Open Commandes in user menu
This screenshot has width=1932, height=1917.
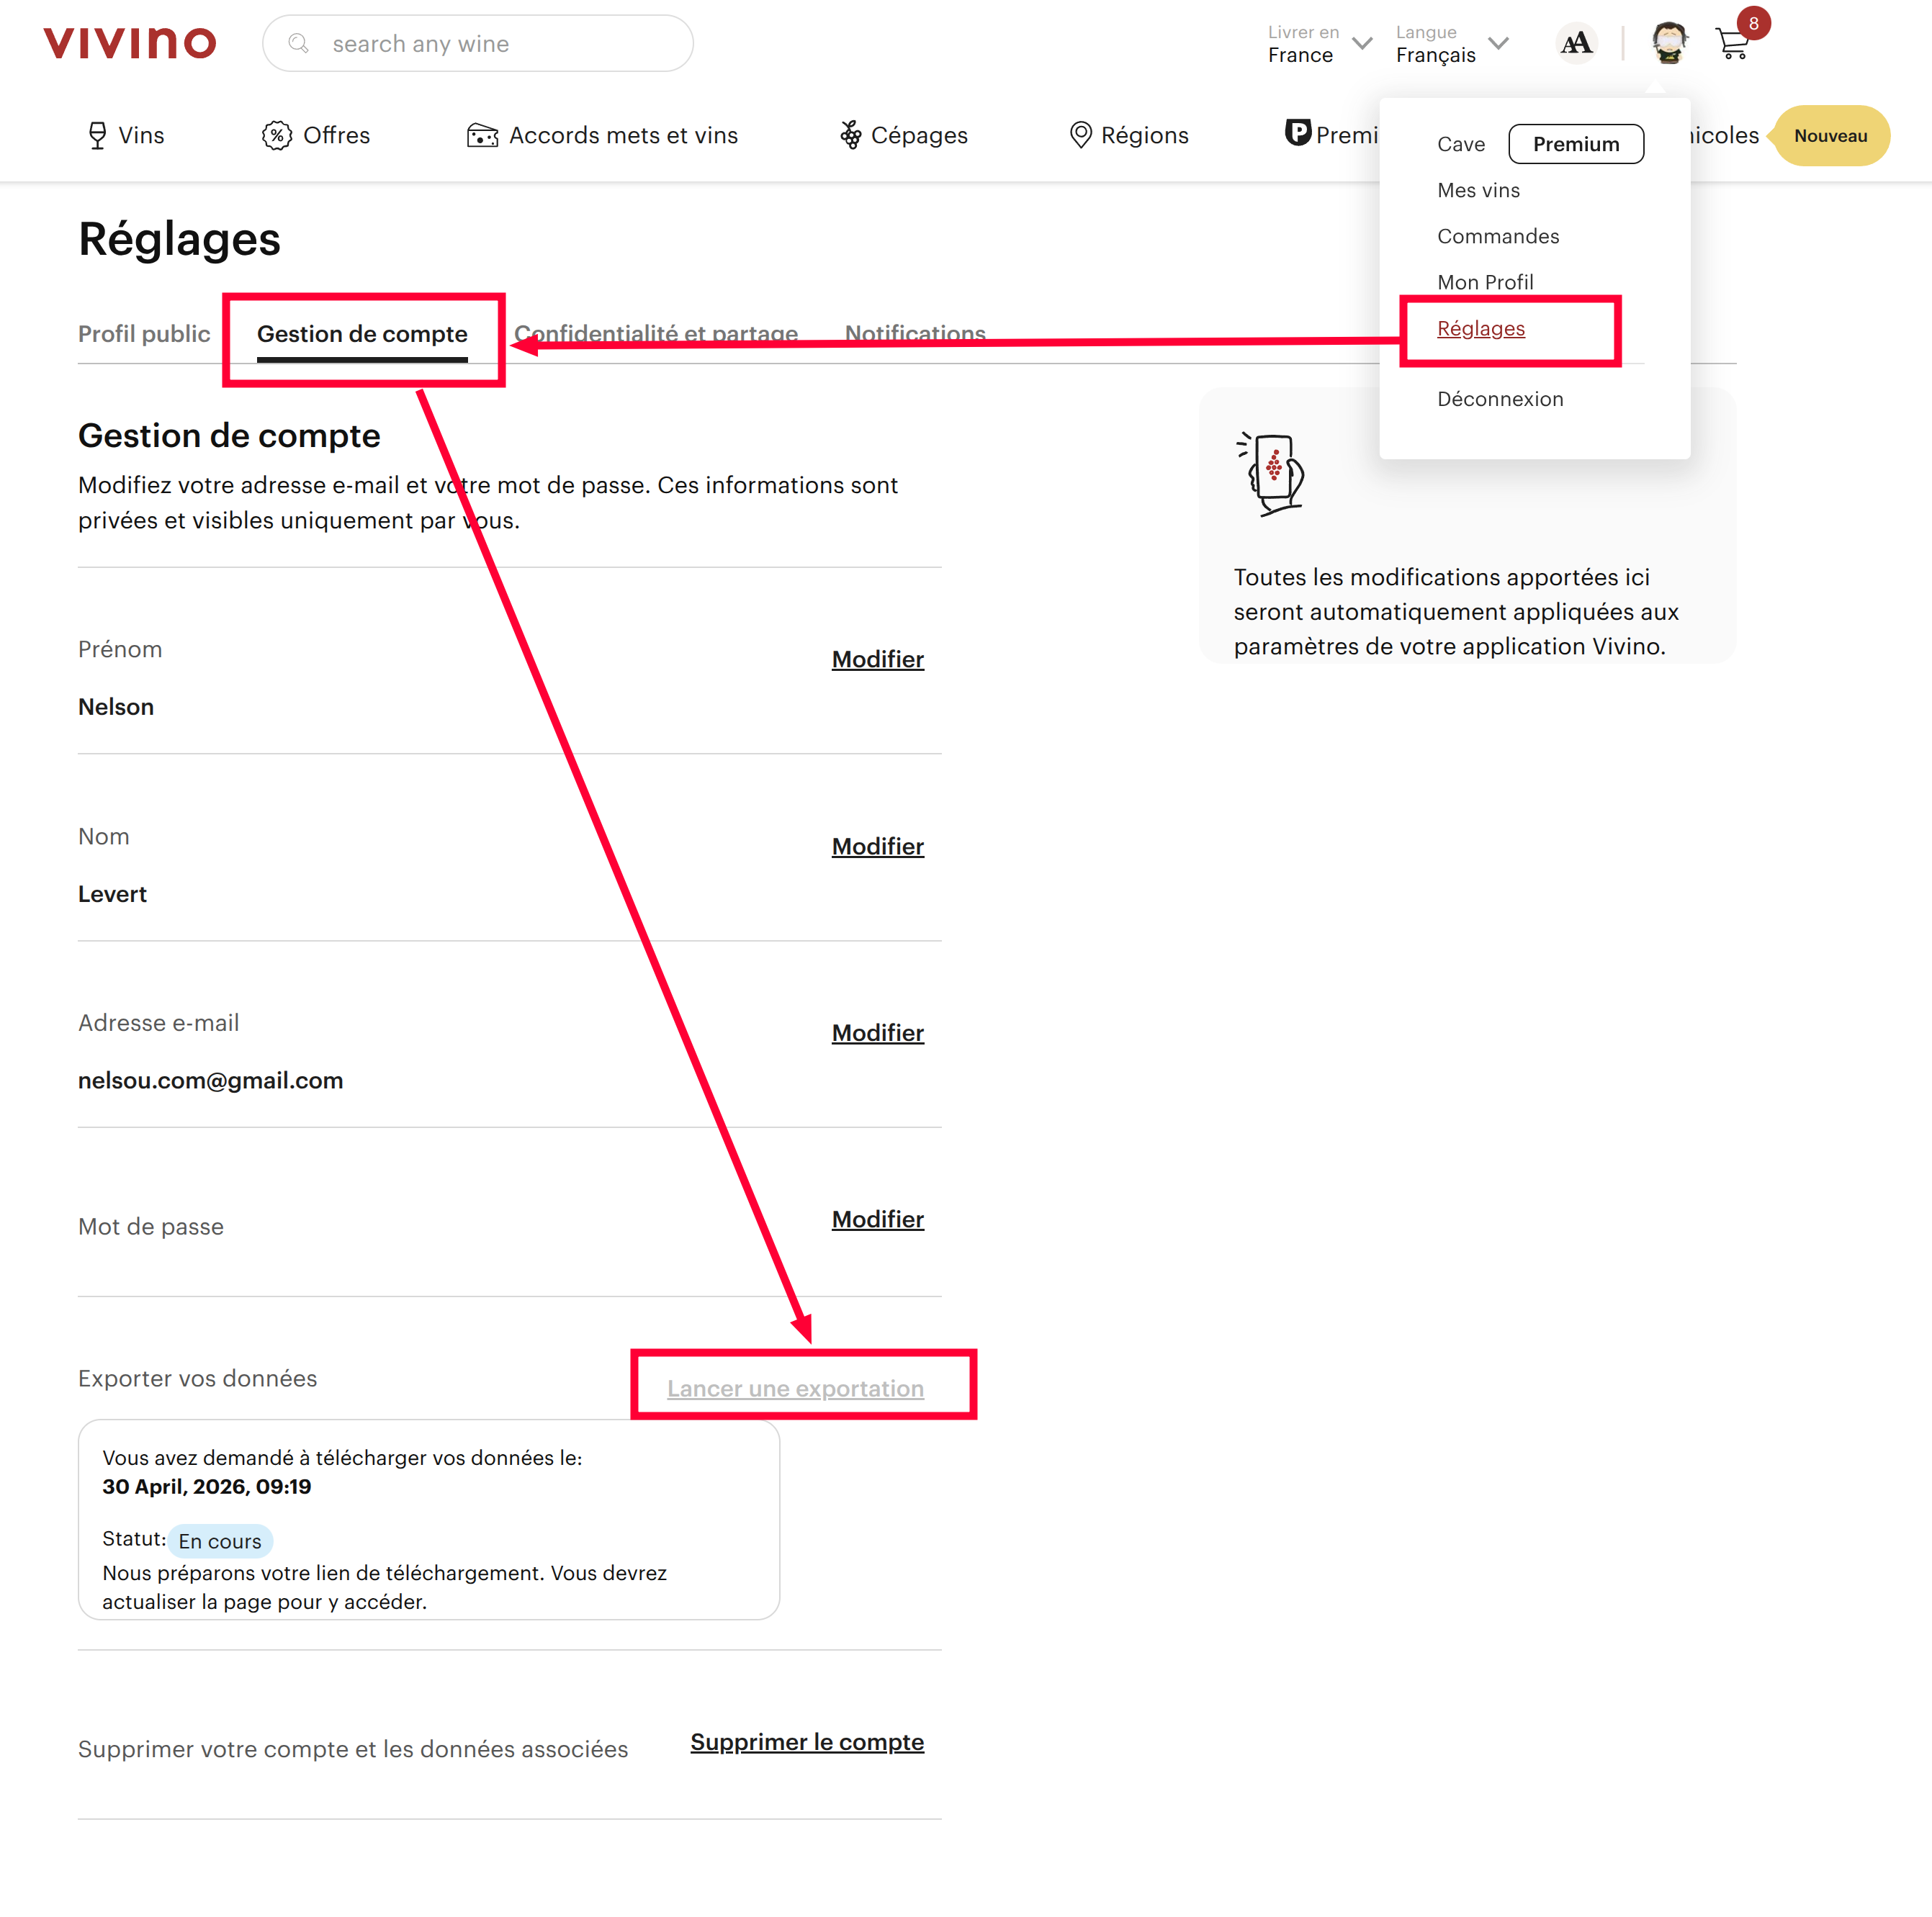coord(1497,236)
